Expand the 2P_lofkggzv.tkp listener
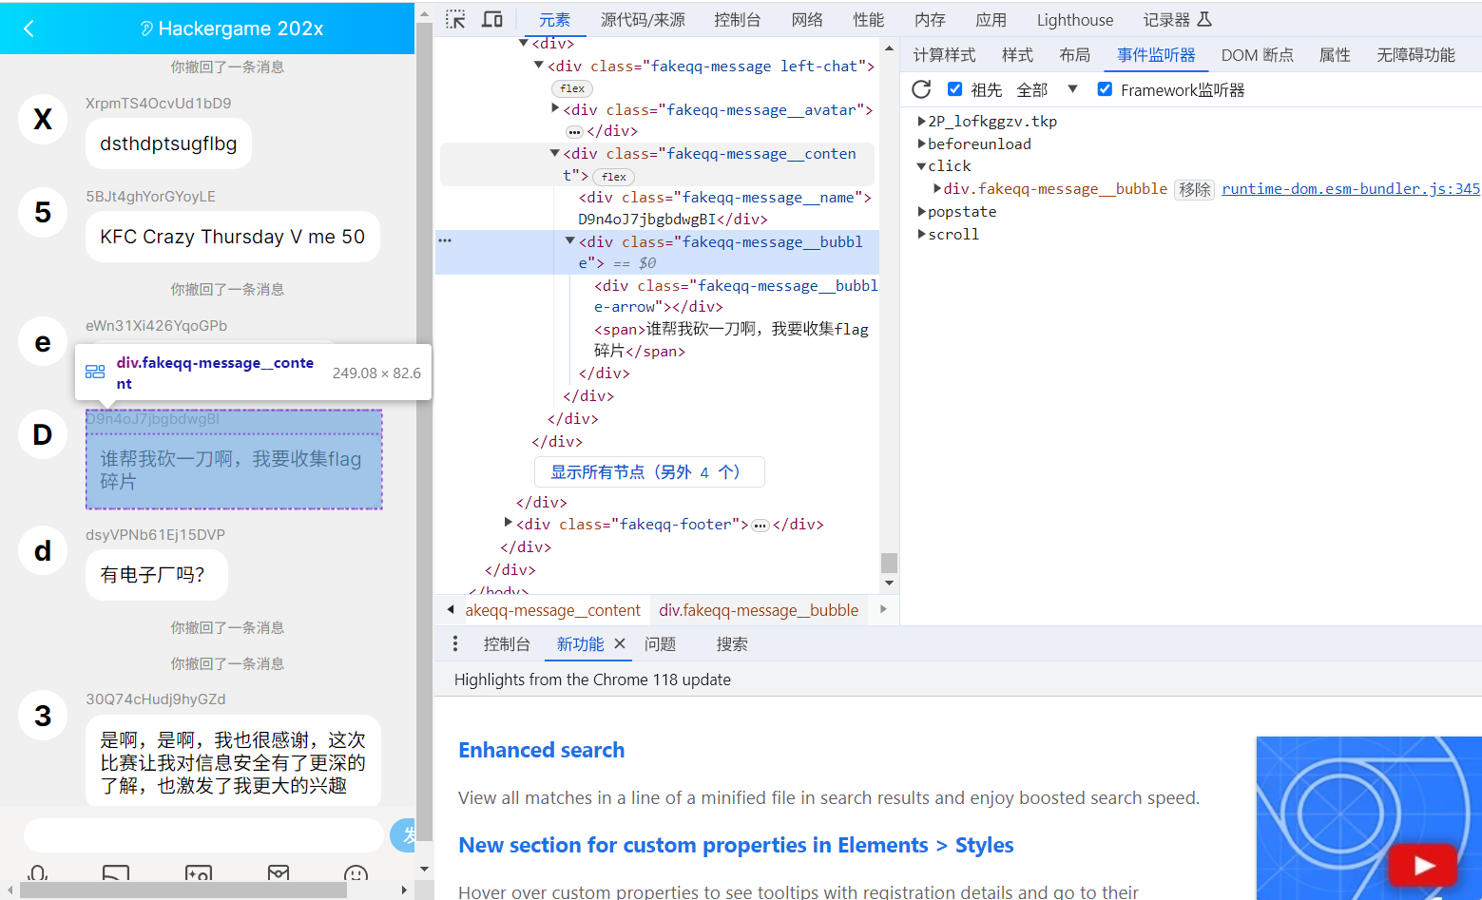Image resolution: width=1482 pixels, height=900 pixels. (922, 122)
